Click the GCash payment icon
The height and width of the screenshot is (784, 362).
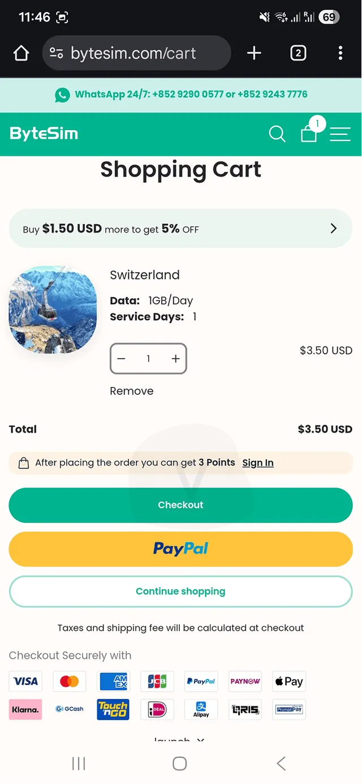pyautogui.click(x=69, y=709)
